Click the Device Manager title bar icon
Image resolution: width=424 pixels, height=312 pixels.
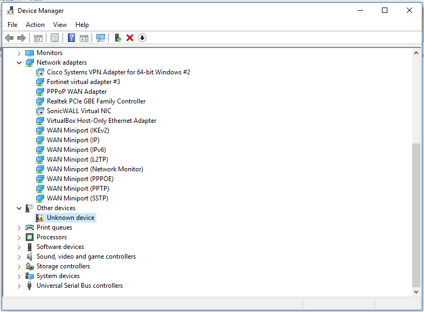pyautogui.click(x=11, y=11)
